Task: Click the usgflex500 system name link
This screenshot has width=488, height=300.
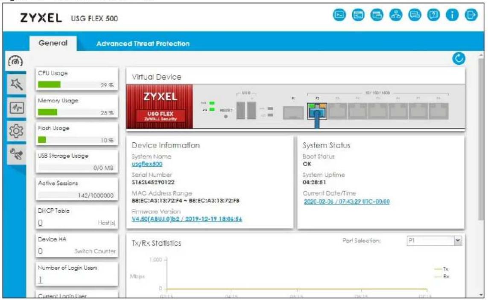Action: pos(147,164)
